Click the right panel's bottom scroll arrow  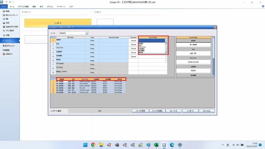coord(214,76)
